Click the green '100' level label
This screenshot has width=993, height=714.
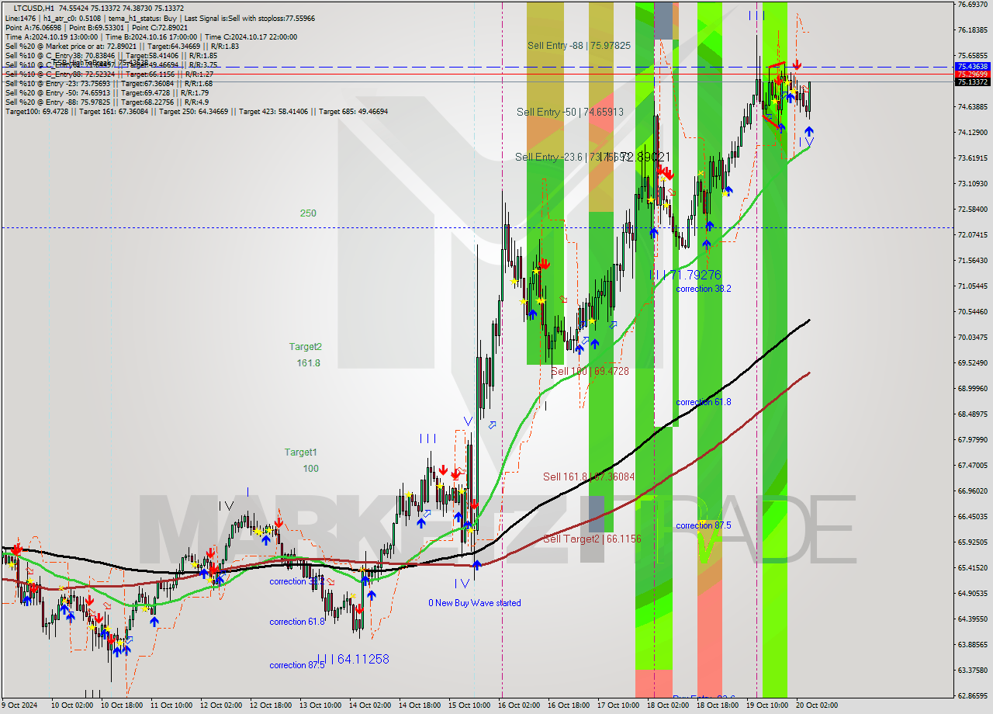tap(310, 468)
